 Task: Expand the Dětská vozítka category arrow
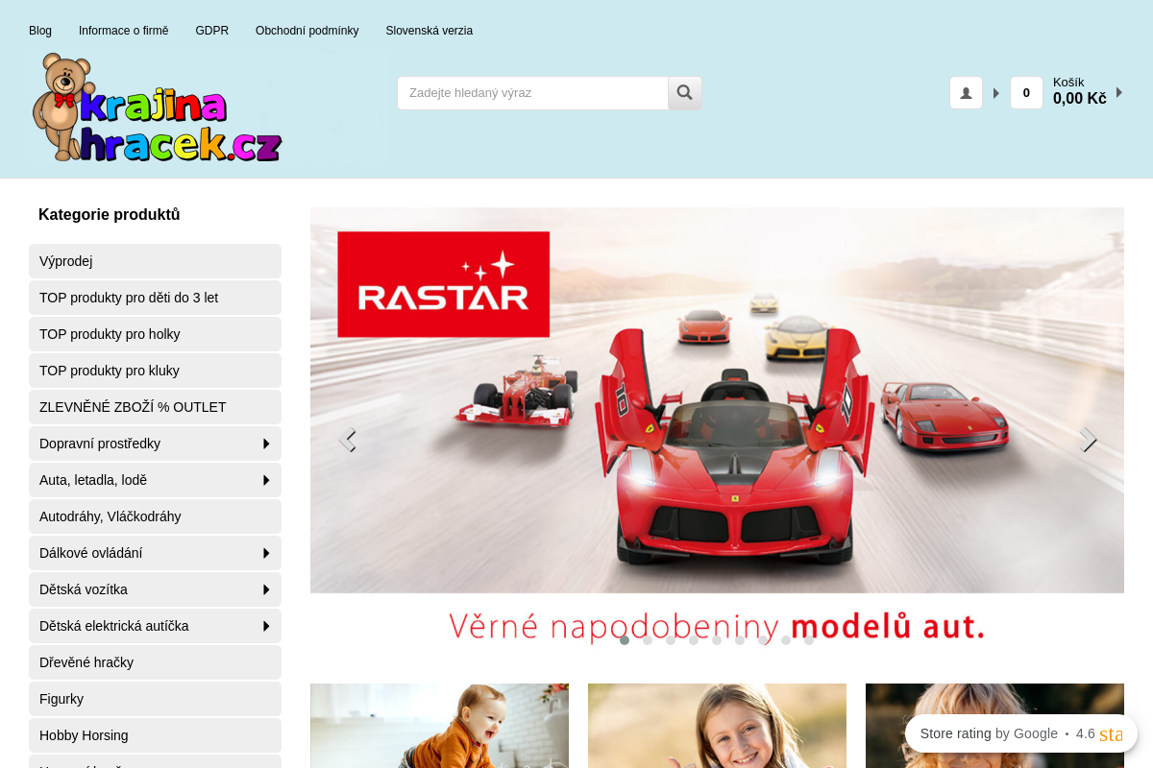pos(266,589)
